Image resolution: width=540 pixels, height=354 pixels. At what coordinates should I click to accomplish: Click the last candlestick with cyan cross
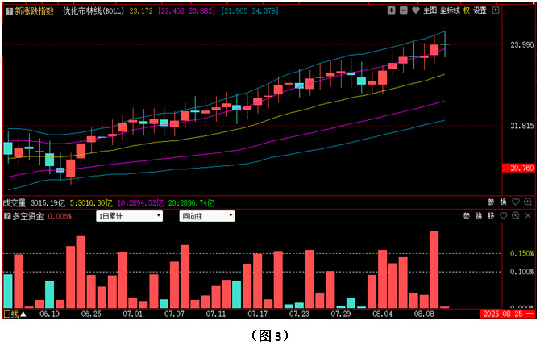(445, 44)
